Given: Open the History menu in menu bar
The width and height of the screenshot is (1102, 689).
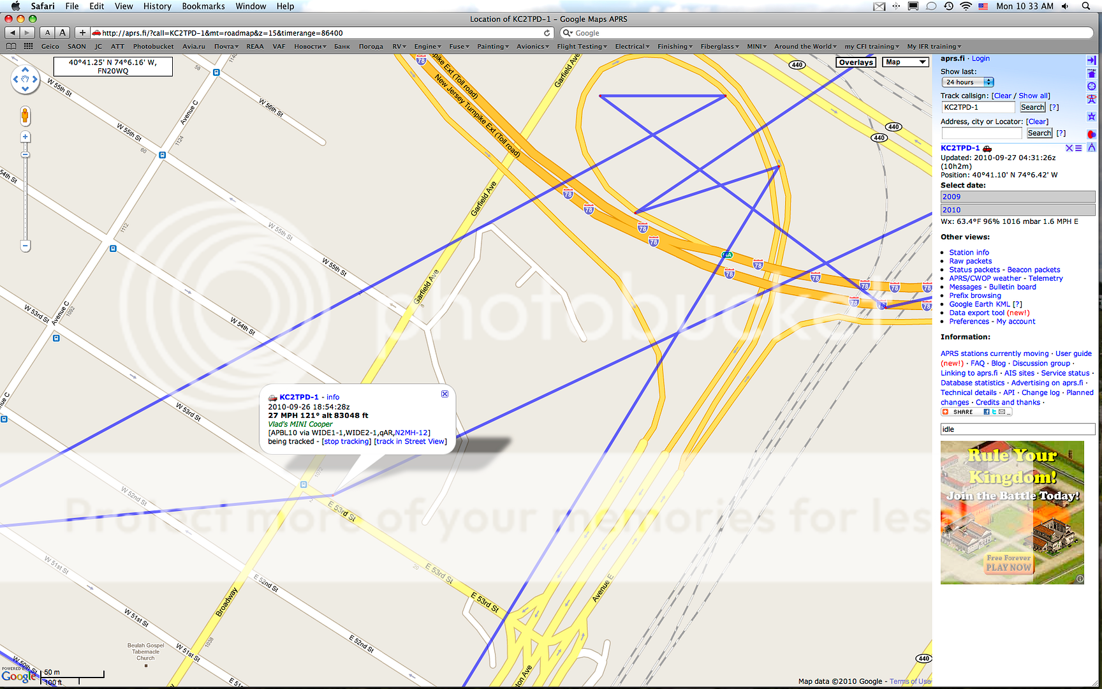Looking at the screenshot, I should (157, 6).
